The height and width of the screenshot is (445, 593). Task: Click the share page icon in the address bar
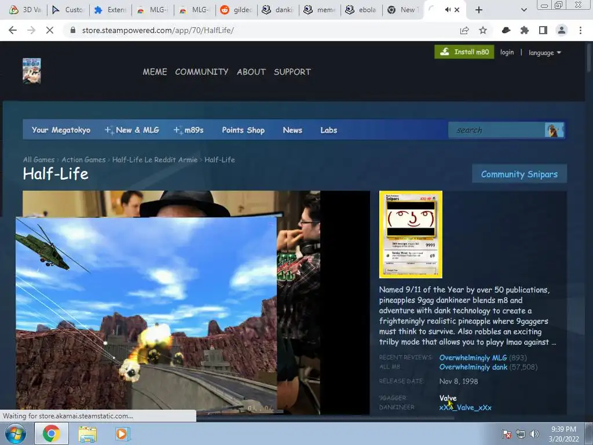[464, 30]
